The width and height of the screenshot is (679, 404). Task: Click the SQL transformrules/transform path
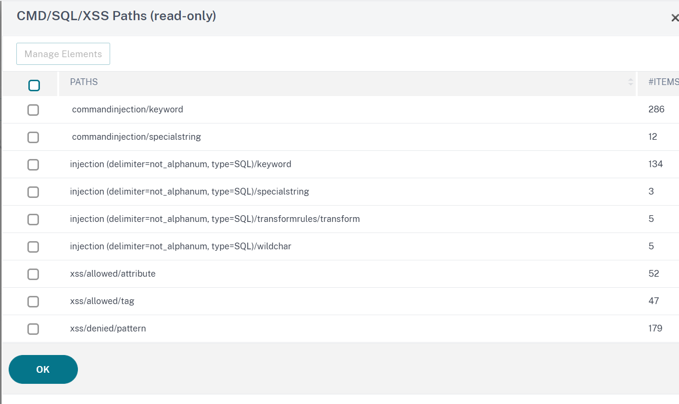tap(215, 219)
